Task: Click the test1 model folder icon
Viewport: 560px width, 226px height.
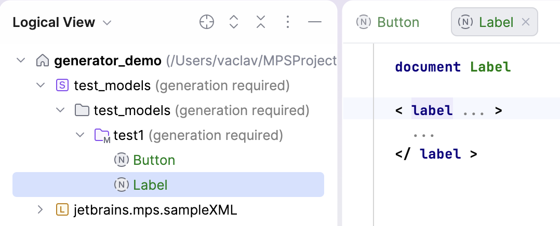Action: point(102,136)
